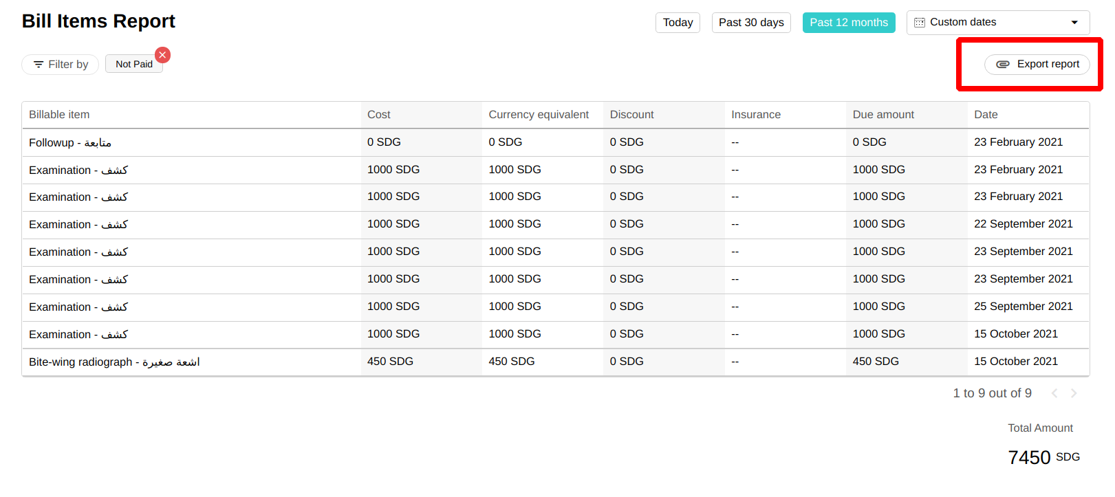Click the filter lines icon
Viewport: 1115px width, 497px height.
click(x=39, y=65)
